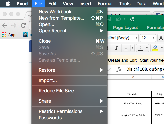Click the Redo icon in Excel
The height and width of the screenshot is (124, 164).
[132, 19]
